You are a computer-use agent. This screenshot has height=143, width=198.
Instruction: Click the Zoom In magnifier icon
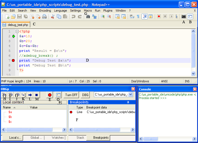103,16
